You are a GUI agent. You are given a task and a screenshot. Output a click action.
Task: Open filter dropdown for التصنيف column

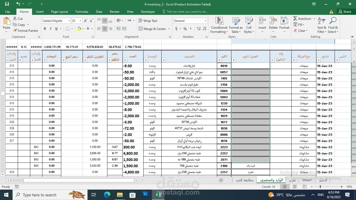pyautogui.click(x=164, y=60)
